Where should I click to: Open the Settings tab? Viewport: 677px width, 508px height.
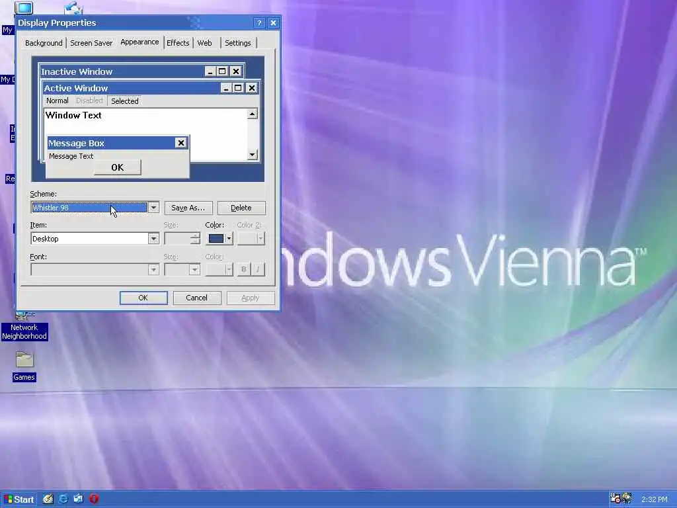(238, 43)
